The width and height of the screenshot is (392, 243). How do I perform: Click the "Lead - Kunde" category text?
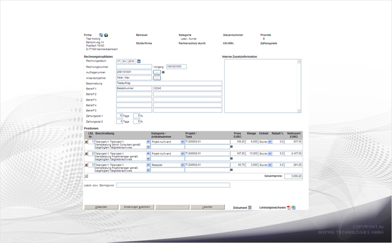189,39
